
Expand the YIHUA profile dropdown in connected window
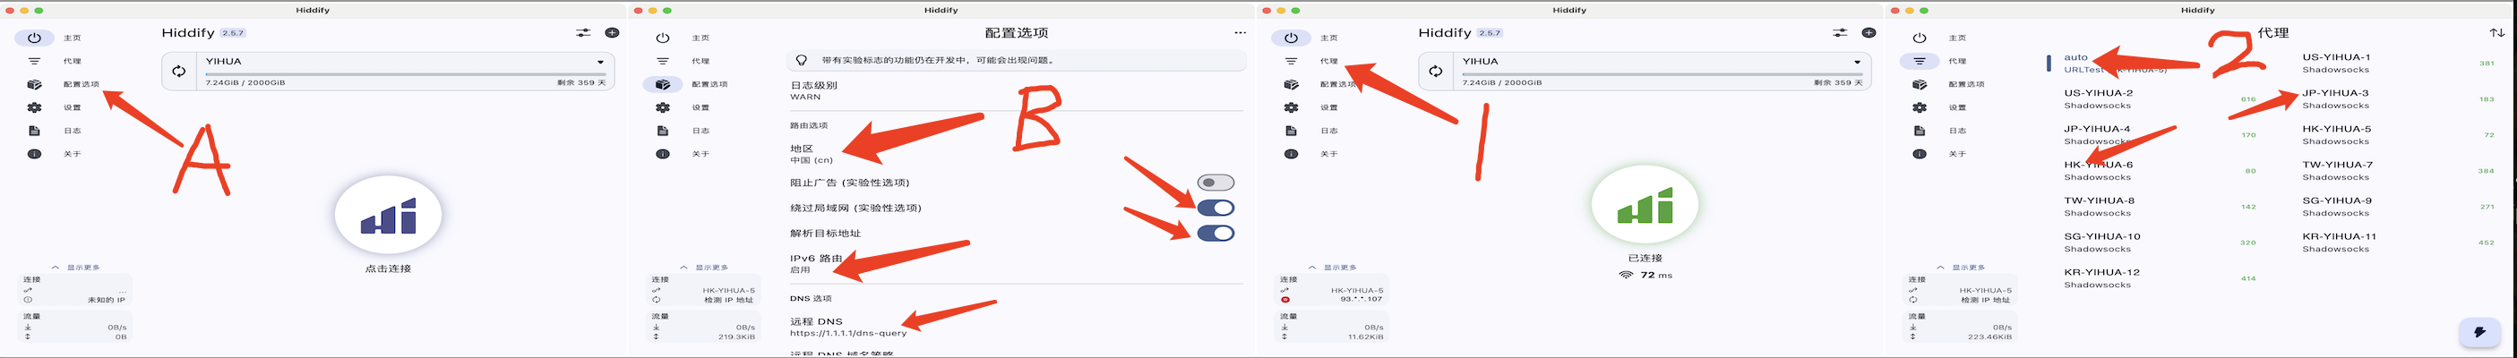click(x=1857, y=62)
